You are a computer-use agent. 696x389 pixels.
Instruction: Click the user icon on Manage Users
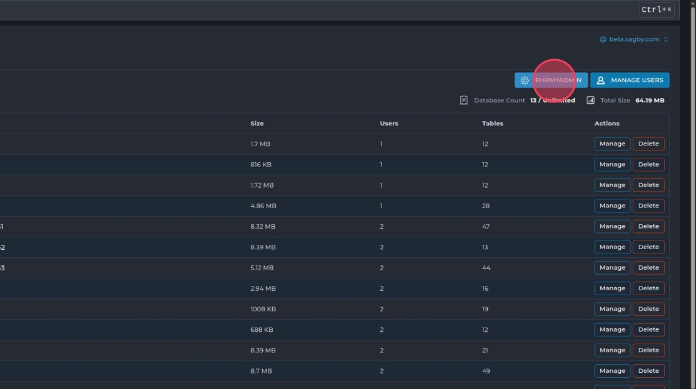pyautogui.click(x=600, y=80)
